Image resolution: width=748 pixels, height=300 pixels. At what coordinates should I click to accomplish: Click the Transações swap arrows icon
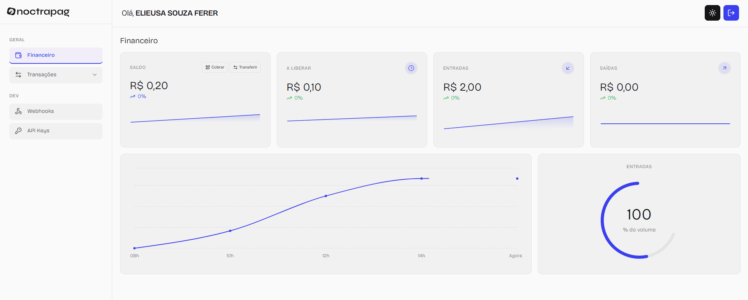[18, 75]
